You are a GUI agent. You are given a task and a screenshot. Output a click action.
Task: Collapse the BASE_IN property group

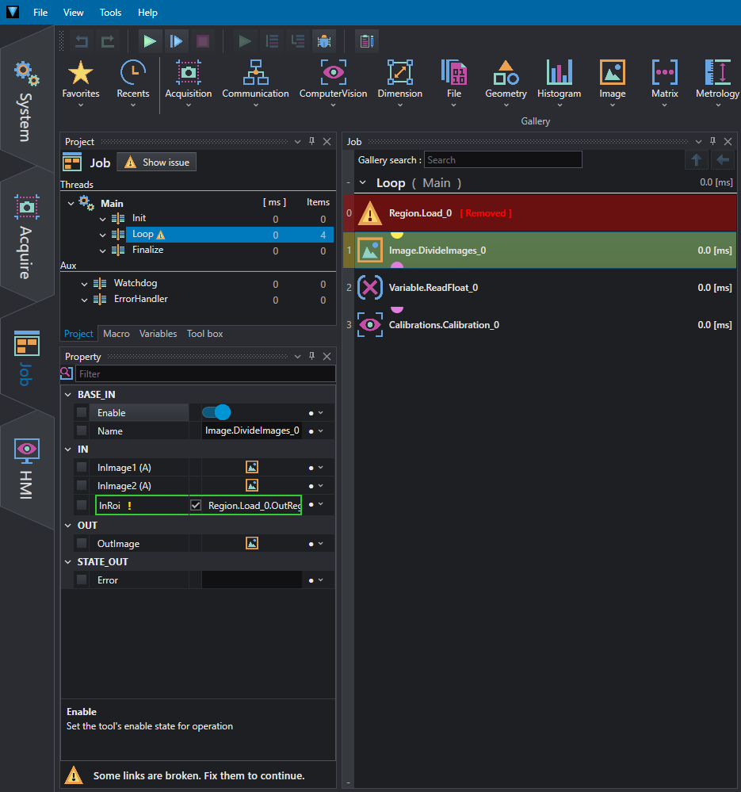tap(68, 395)
